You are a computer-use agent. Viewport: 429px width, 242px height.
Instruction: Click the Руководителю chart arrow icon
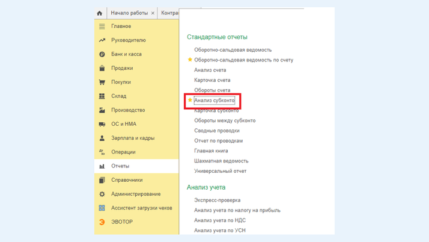(x=102, y=40)
